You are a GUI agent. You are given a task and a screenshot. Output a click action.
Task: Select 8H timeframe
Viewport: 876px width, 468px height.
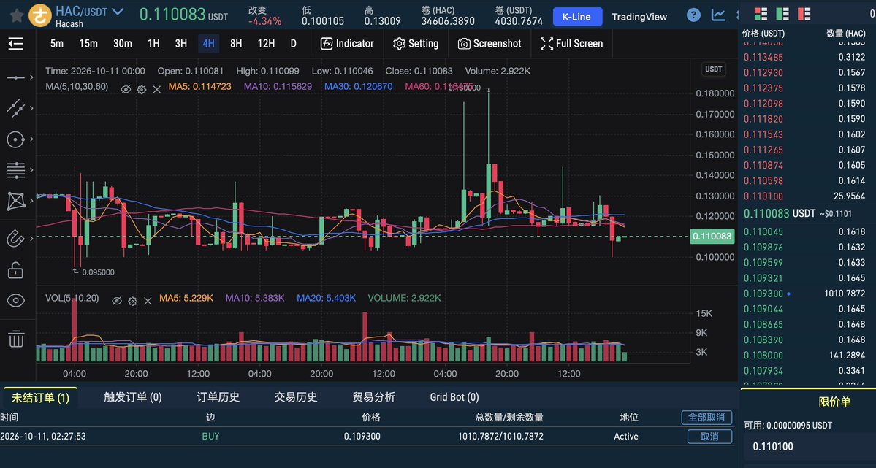[236, 44]
